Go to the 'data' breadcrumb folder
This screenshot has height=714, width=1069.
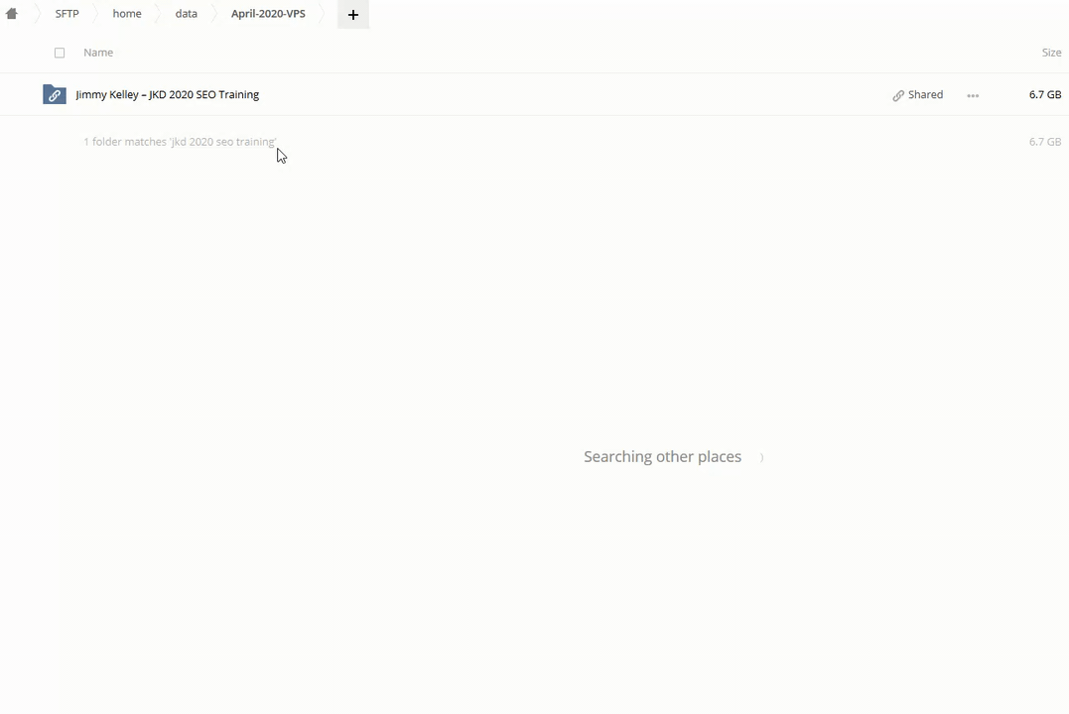186,14
